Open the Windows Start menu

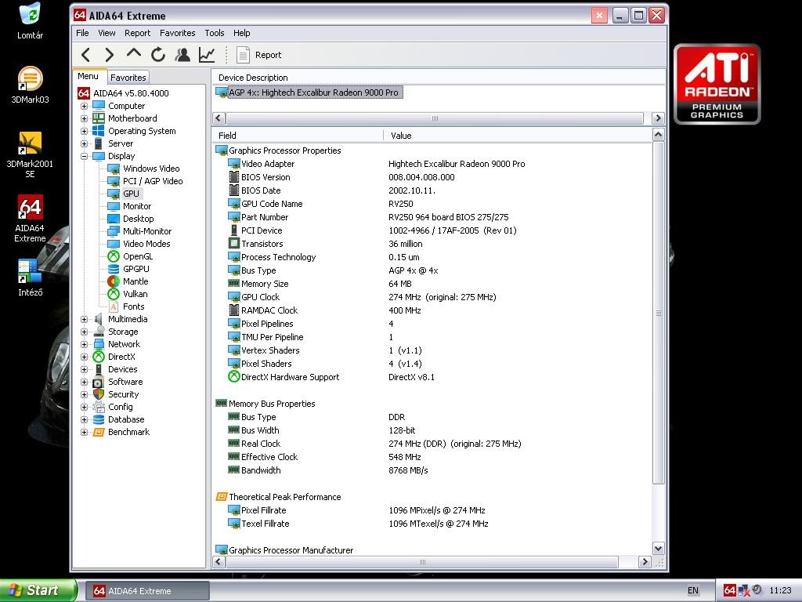(x=38, y=590)
